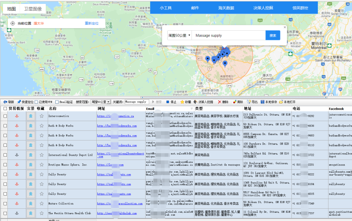Star The Westin Ottawa Health Club row
This screenshot has height=221, width=352.
pyautogui.click(x=42, y=213)
